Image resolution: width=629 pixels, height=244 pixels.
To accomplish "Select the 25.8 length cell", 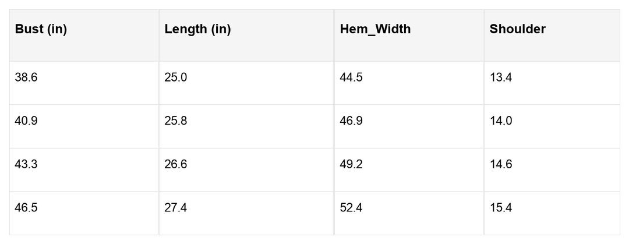I will (x=176, y=121).
